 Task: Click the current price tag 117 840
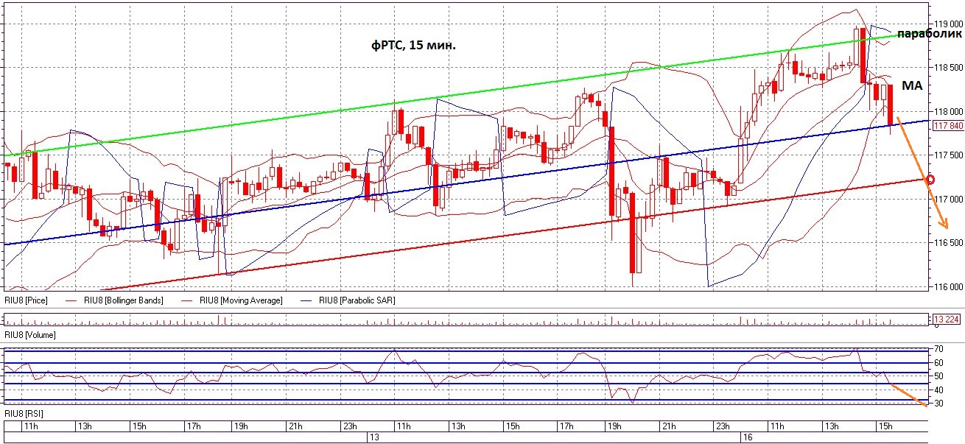click(x=948, y=125)
